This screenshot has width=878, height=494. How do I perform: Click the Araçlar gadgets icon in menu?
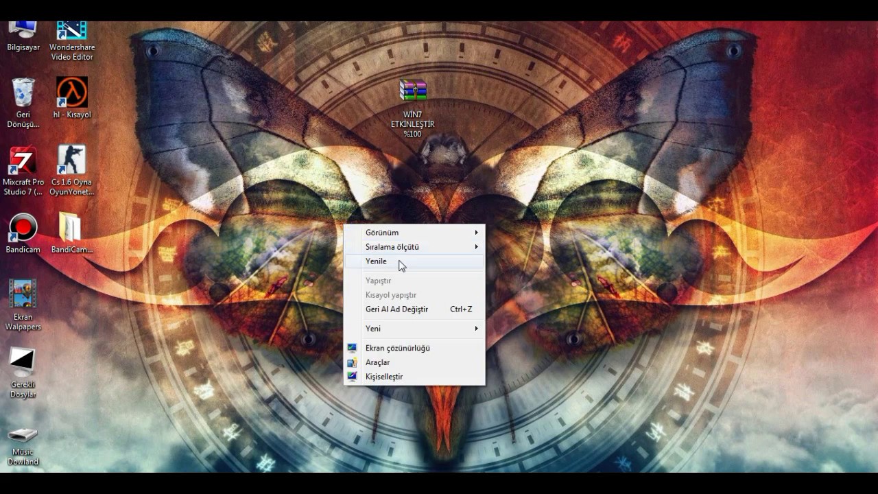pyautogui.click(x=352, y=362)
